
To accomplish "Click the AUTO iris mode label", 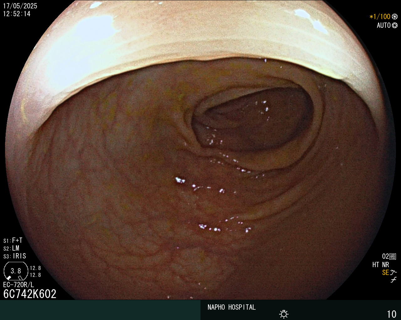I will [x=384, y=25].
